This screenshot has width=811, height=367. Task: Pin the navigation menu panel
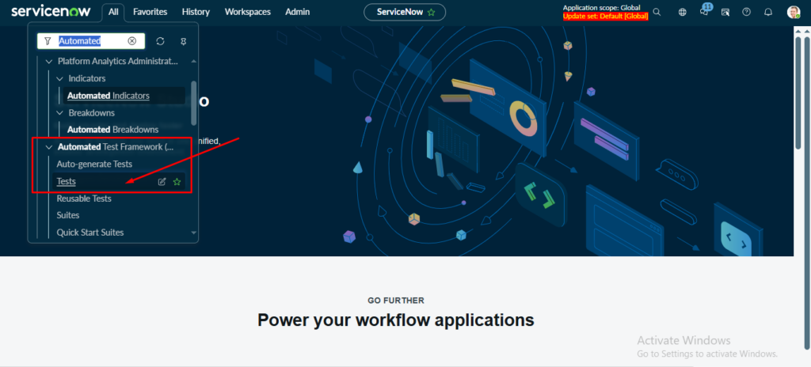click(184, 41)
